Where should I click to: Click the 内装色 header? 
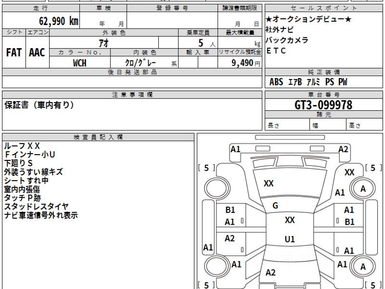click(x=144, y=52)
